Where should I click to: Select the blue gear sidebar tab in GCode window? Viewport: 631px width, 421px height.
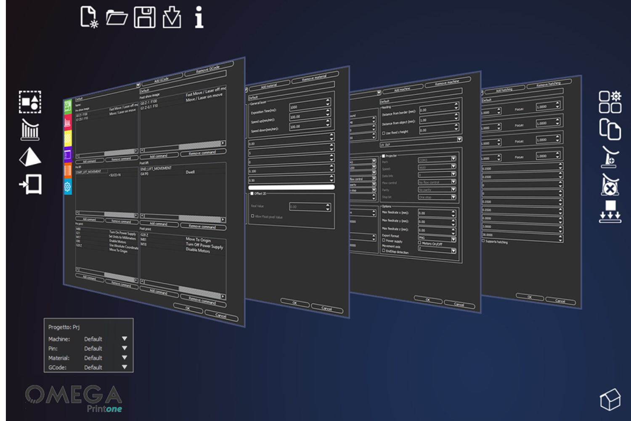click(x=68, y=187)
